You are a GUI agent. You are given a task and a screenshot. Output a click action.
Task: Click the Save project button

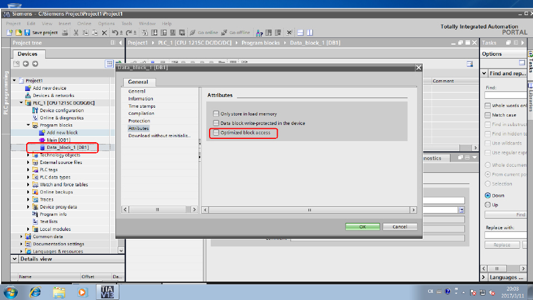pos(41,33)
